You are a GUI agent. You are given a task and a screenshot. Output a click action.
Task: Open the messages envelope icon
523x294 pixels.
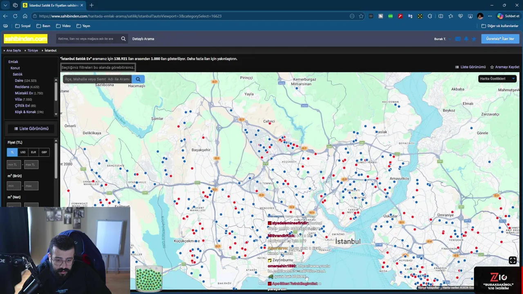458,39
